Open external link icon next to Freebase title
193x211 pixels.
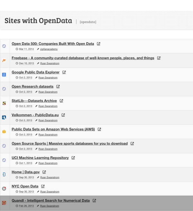(159, 58)
